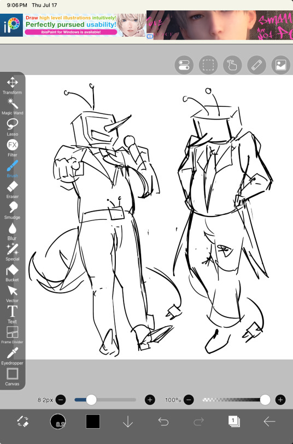Select the Eraser tool
The image size is (293, 444).
click(x=12, y=190)
